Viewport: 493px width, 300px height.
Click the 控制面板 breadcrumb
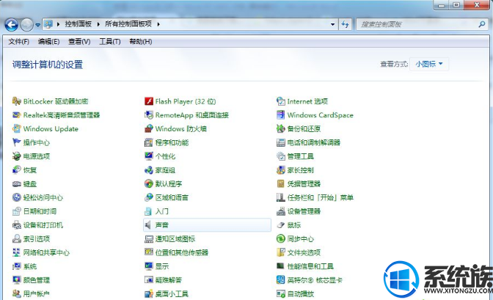click(x=78, y=24)
